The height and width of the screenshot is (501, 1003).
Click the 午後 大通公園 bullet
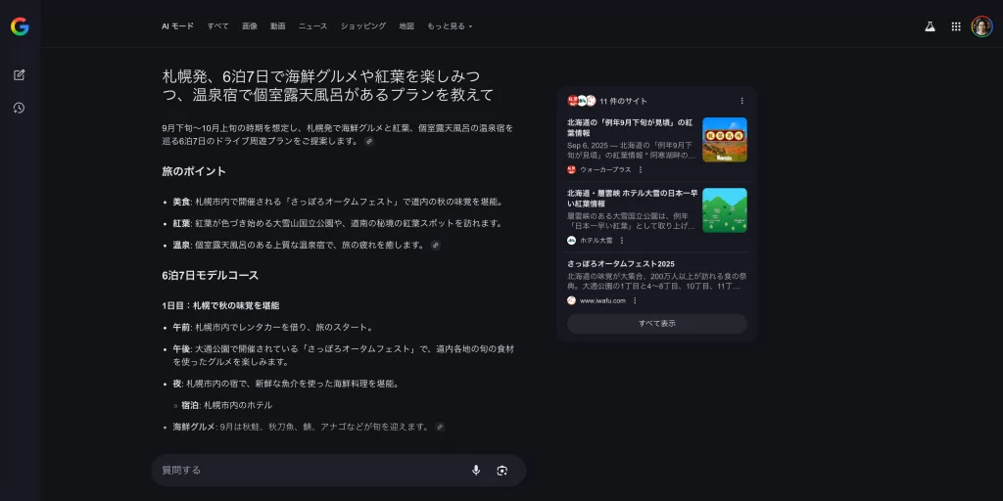pyautogui.click(x=344, y=355)
